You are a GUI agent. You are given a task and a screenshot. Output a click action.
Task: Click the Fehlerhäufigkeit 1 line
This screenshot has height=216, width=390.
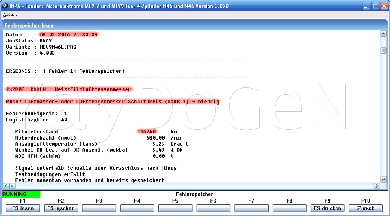[x=37, y=113]
